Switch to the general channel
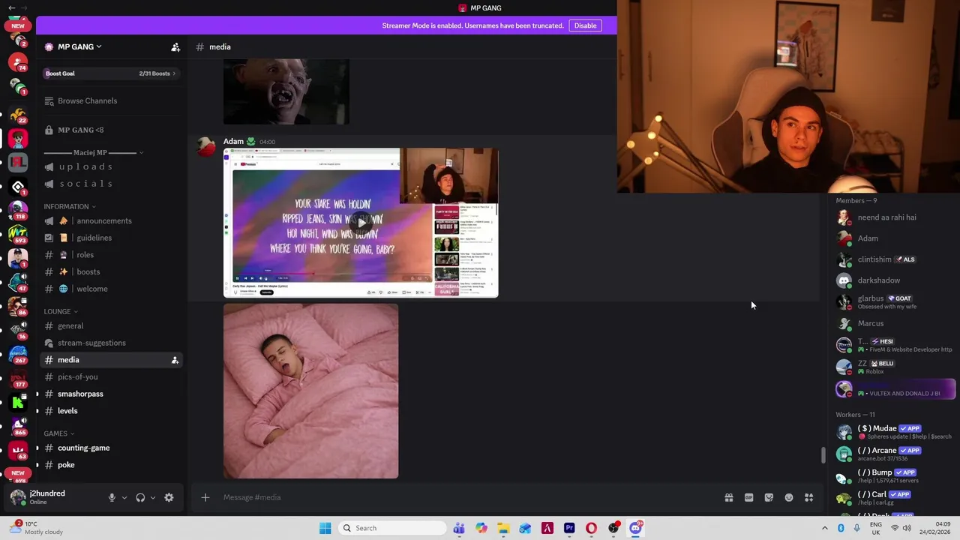 110,325
